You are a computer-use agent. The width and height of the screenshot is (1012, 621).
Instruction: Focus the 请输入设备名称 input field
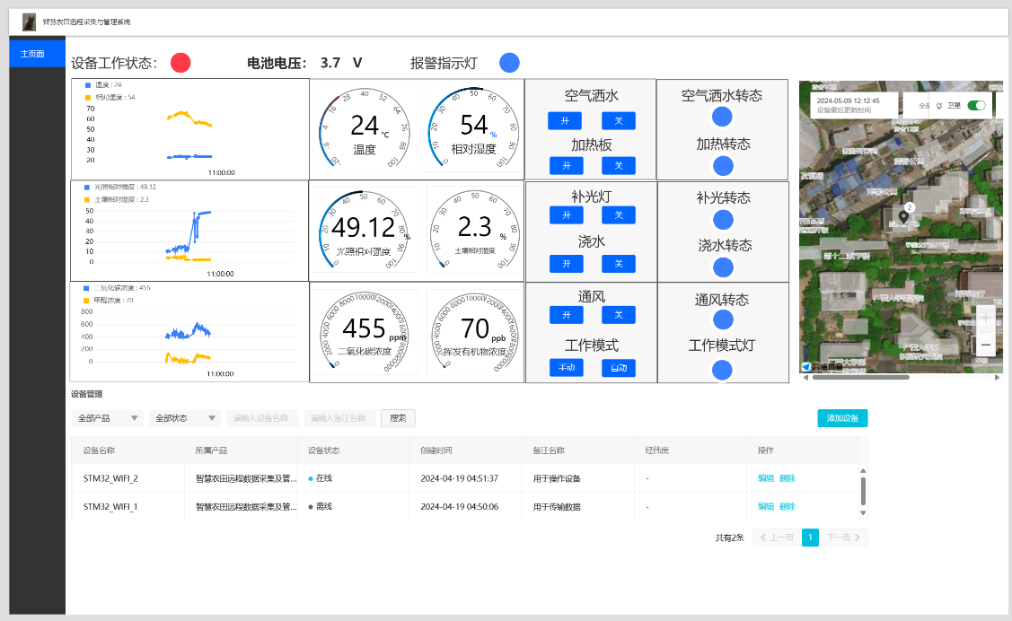point(262,418)
